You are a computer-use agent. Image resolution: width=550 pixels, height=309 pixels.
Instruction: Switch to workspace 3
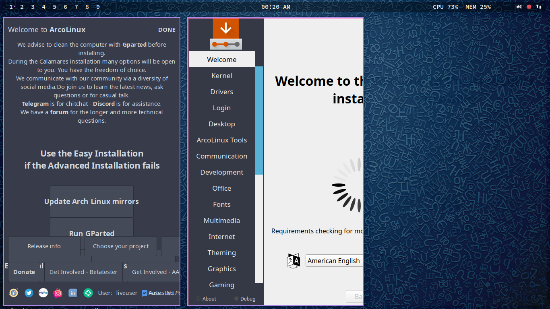click(33, 7)
